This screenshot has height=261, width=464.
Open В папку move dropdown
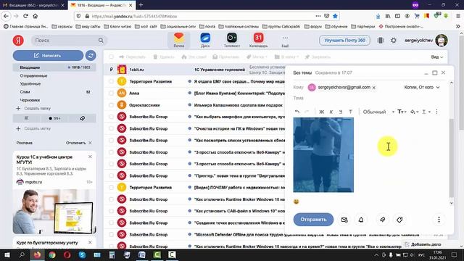pyautogui.click(x=286, y=57)
